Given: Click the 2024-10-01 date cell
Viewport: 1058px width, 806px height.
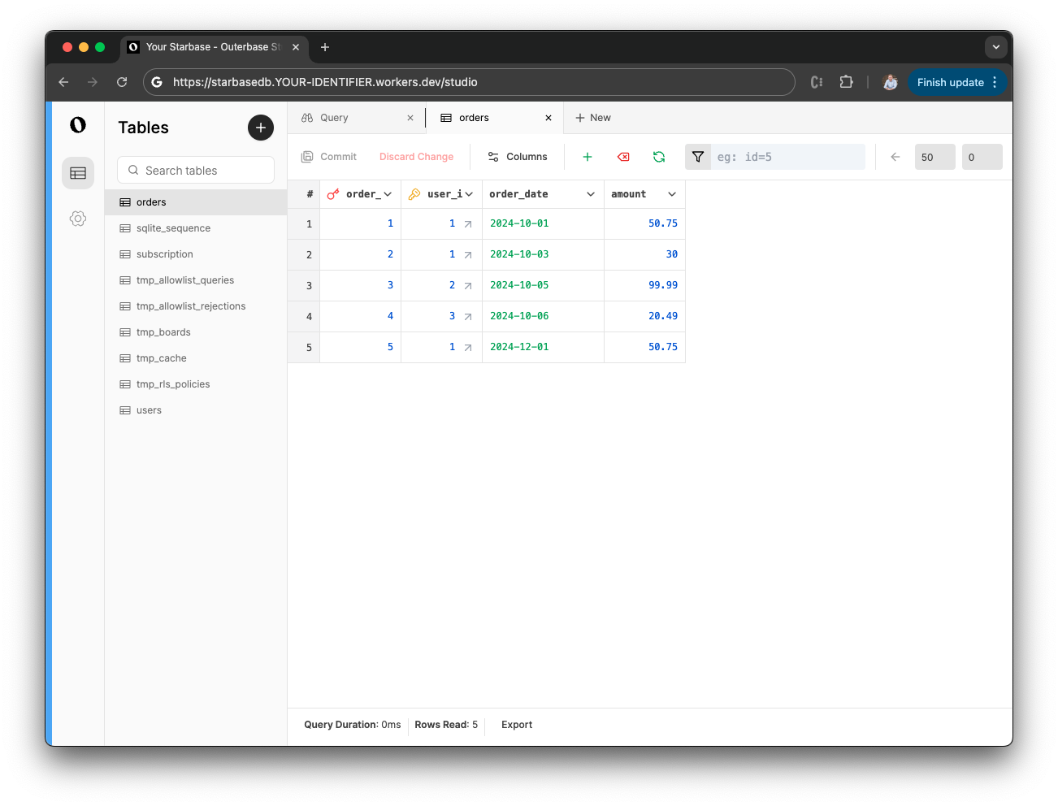Looking at the screenshot, I should [x=543, y=223].
